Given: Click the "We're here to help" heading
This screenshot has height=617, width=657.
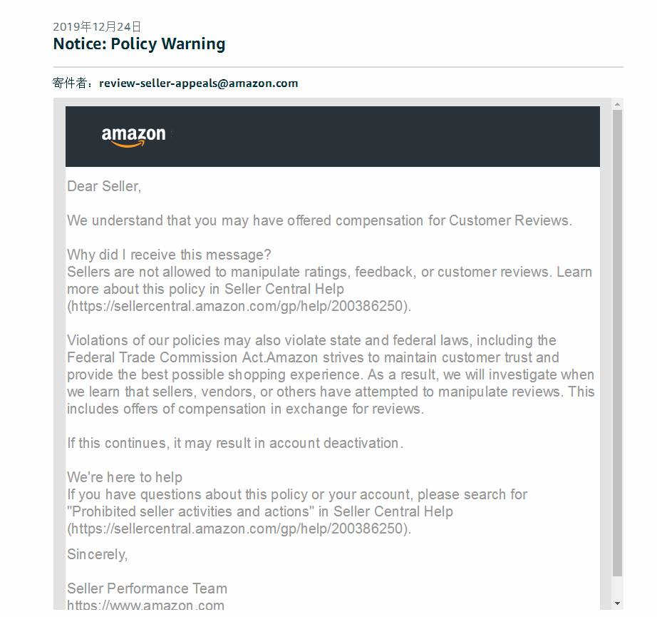Looking at the screenshot, I should click(x=125, y=477).
